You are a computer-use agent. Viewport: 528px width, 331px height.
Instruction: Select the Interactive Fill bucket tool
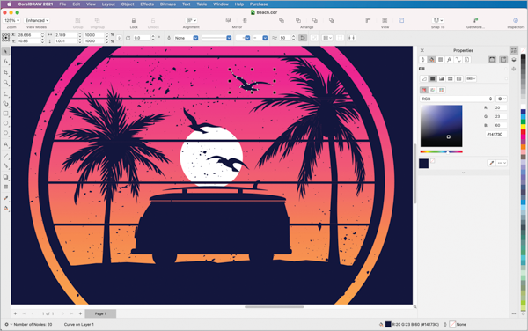[x=5, y=209]
